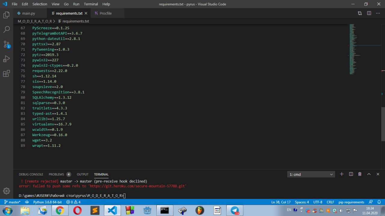
Task: Split the editor to the right
Action: (369, 13)
